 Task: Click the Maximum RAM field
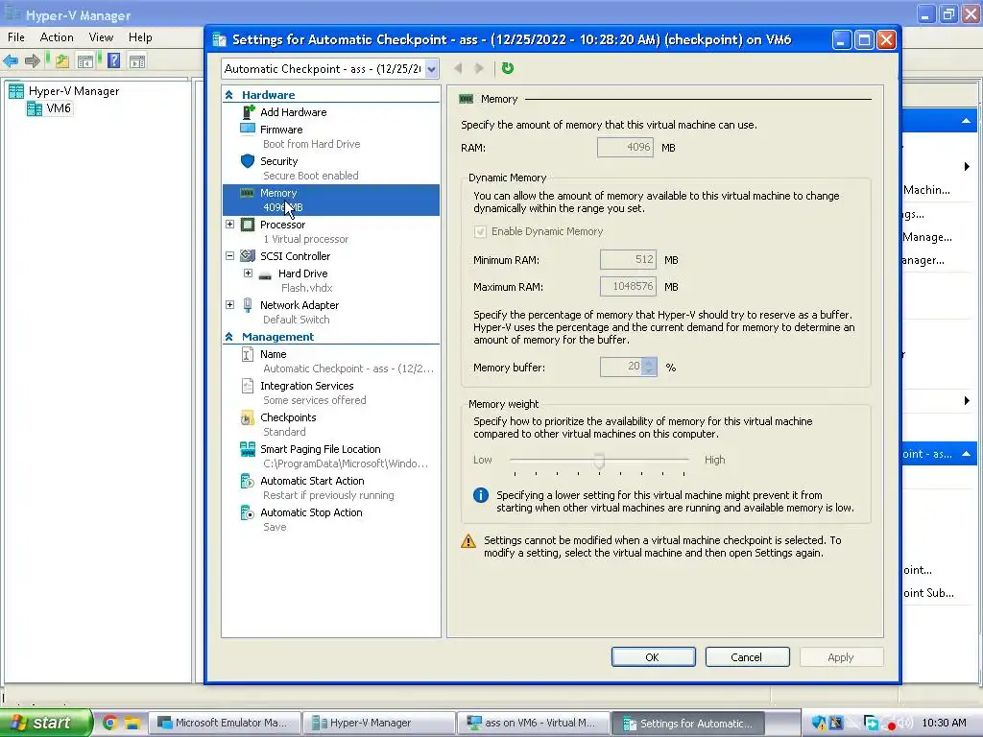[x=628, y=286]
